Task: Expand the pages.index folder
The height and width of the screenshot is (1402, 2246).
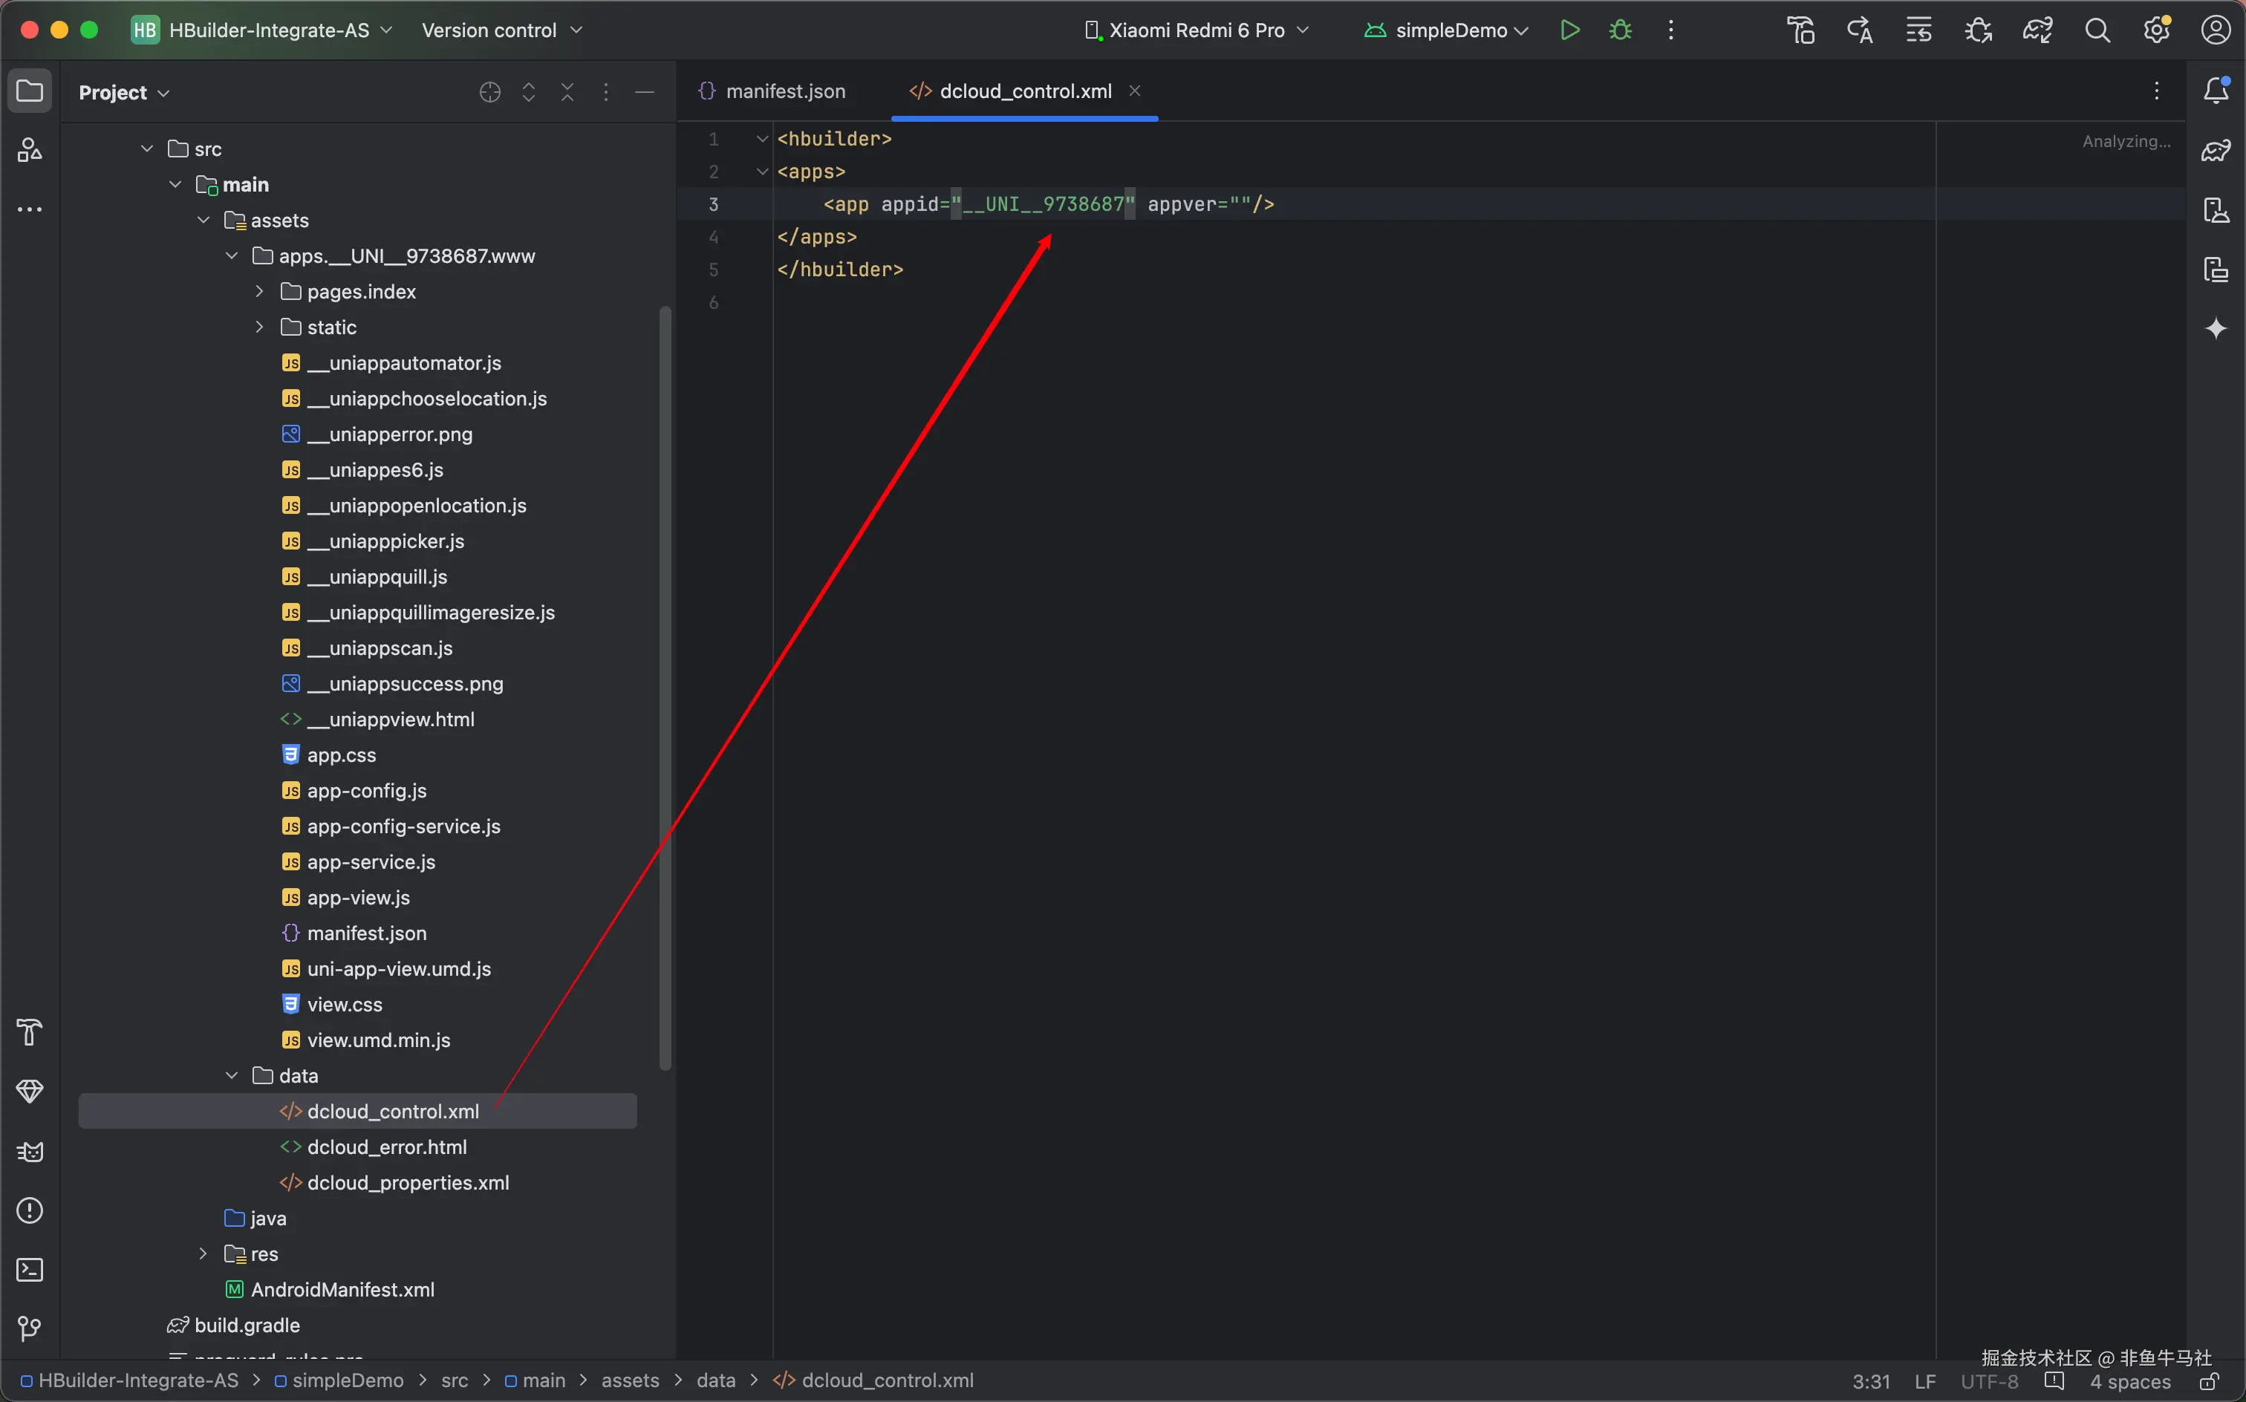Action: pos(260,291)
